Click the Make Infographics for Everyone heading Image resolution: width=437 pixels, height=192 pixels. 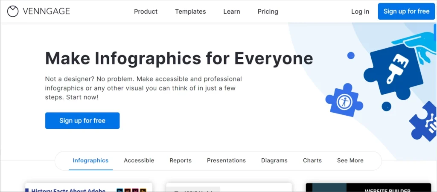179,58
